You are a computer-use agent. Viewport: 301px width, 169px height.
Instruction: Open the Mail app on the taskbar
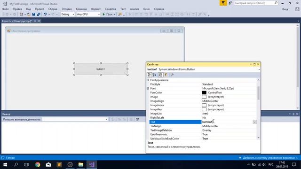coord(48,165)
